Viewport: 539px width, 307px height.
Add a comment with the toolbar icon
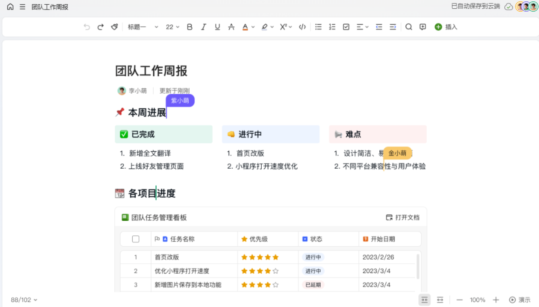pyautogui.click(x=423, y=27)
